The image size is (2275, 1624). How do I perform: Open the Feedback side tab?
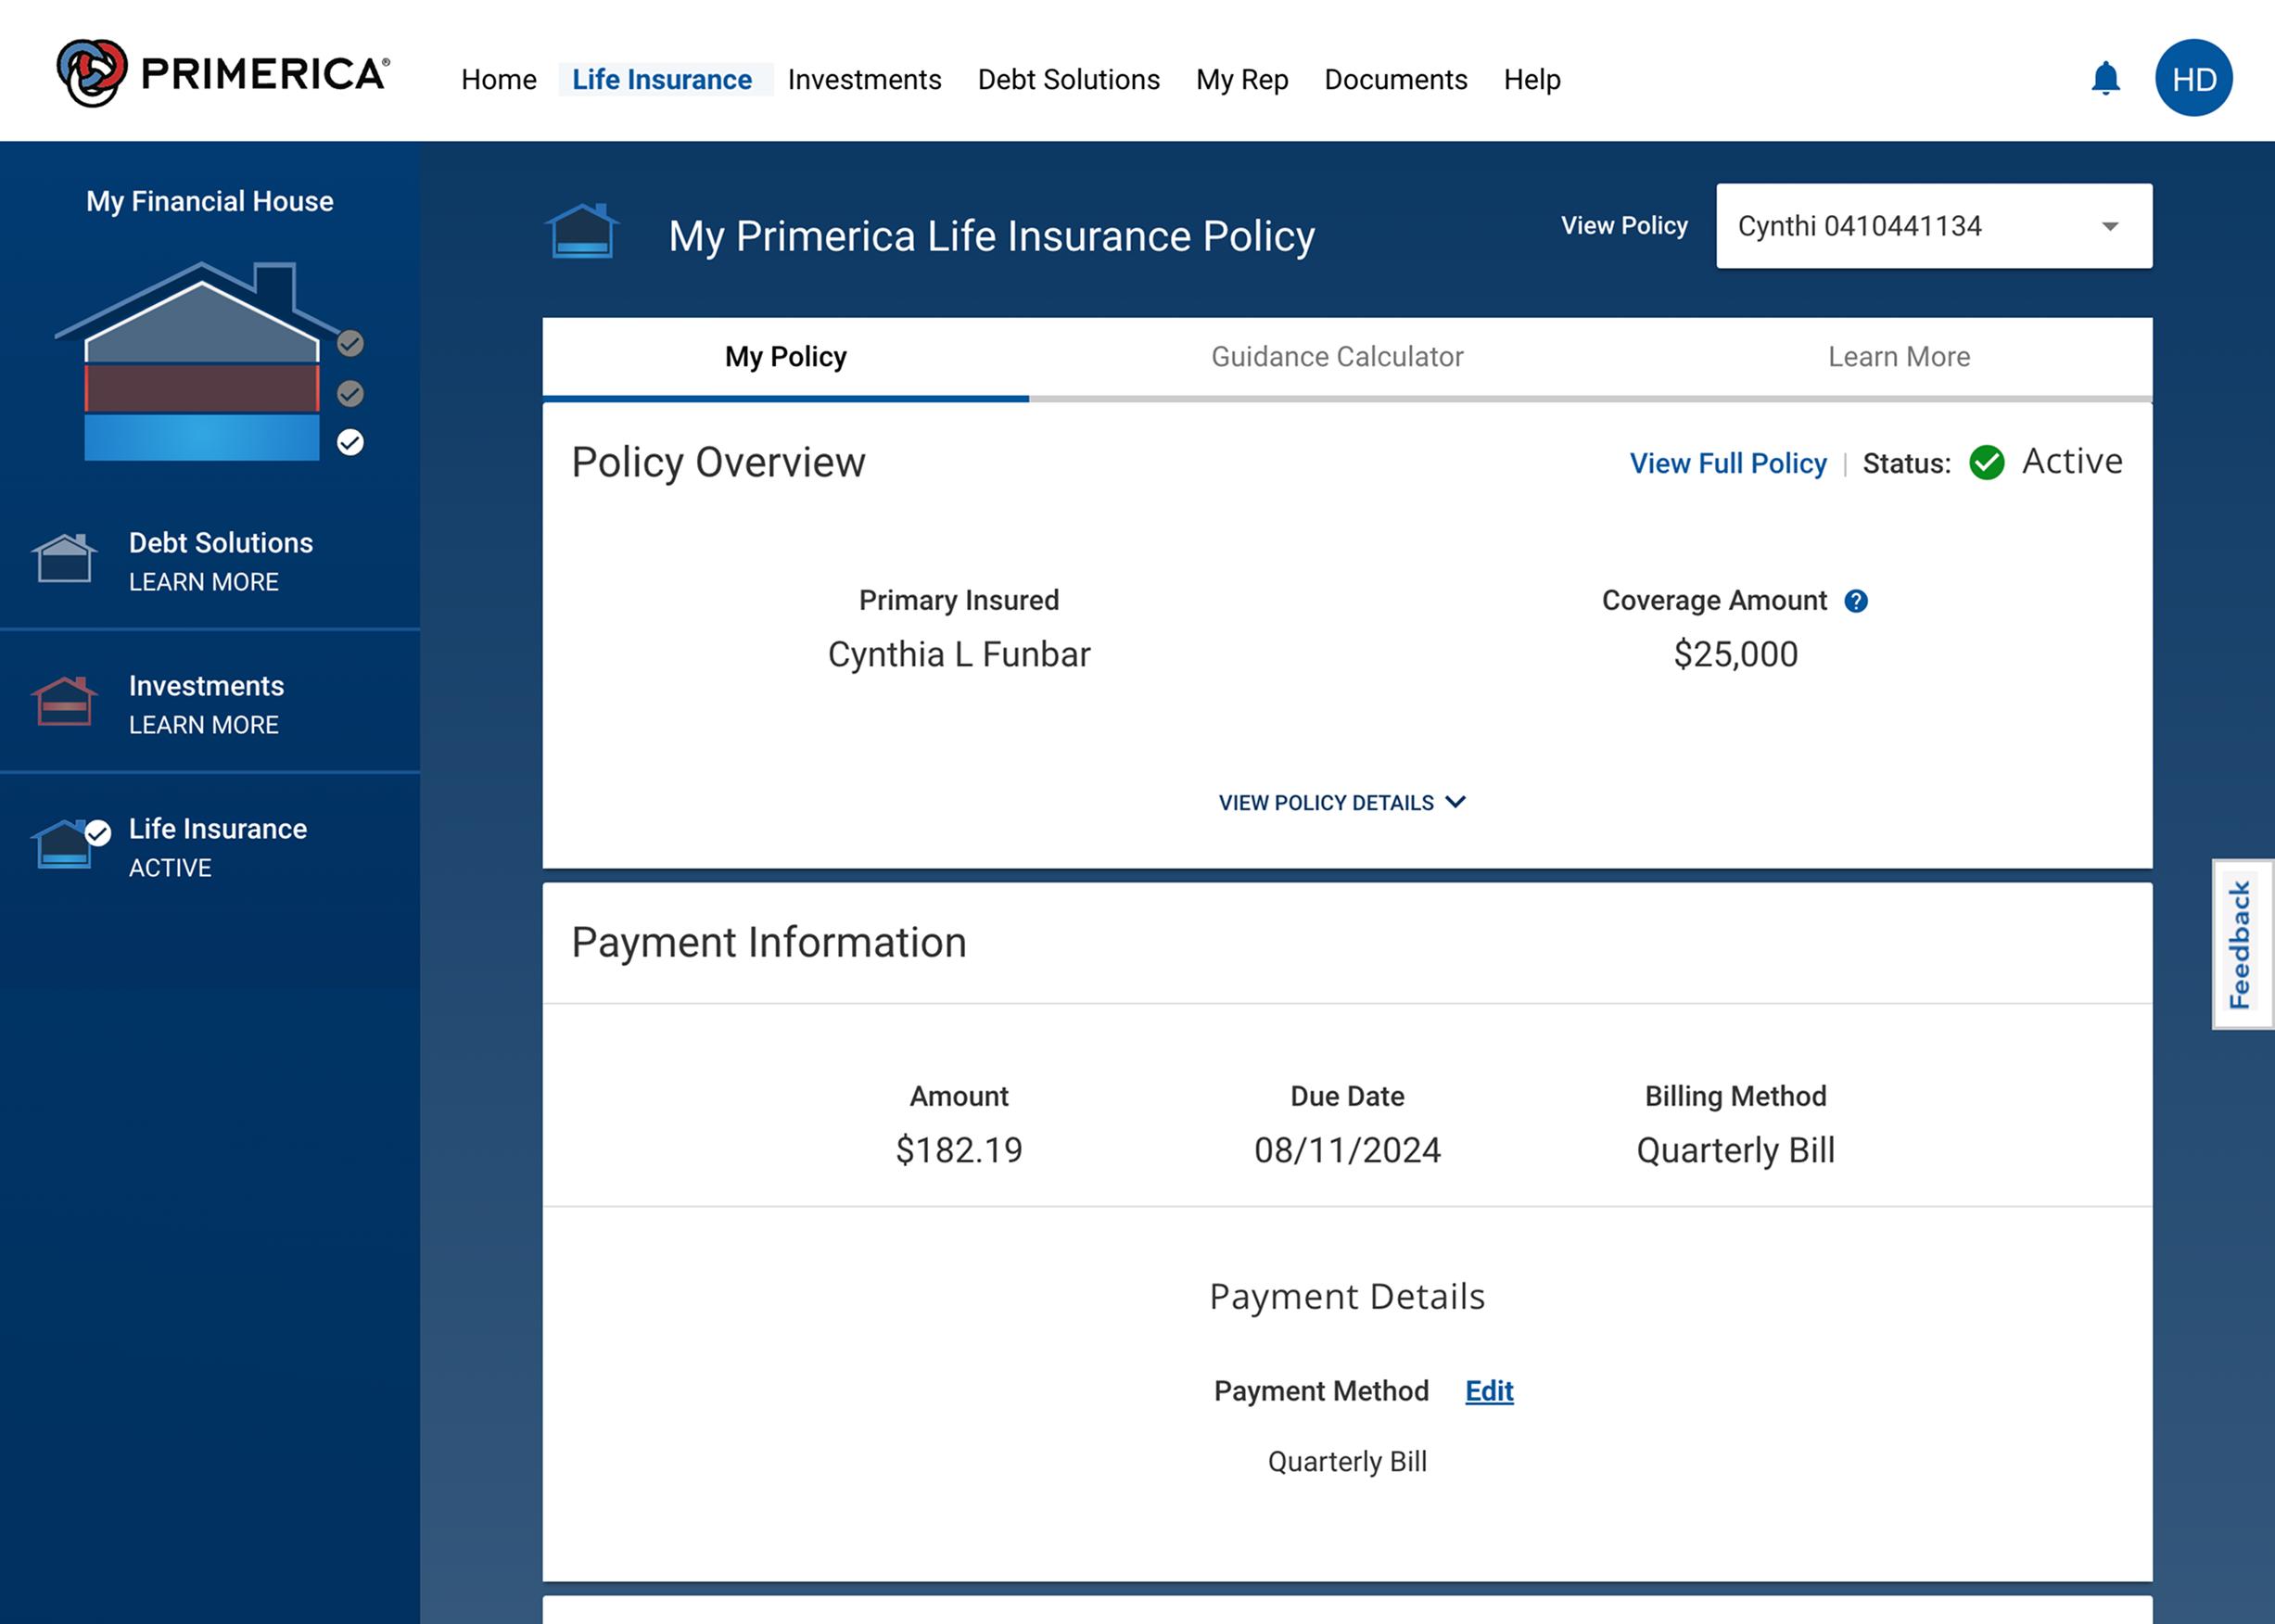2241,944
